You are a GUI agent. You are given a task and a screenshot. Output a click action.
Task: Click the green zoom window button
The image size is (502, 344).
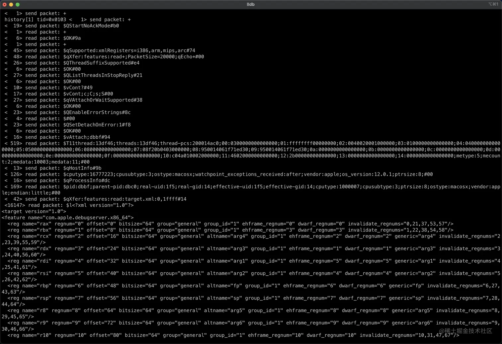pyautogui.click(x=18, y=4)
